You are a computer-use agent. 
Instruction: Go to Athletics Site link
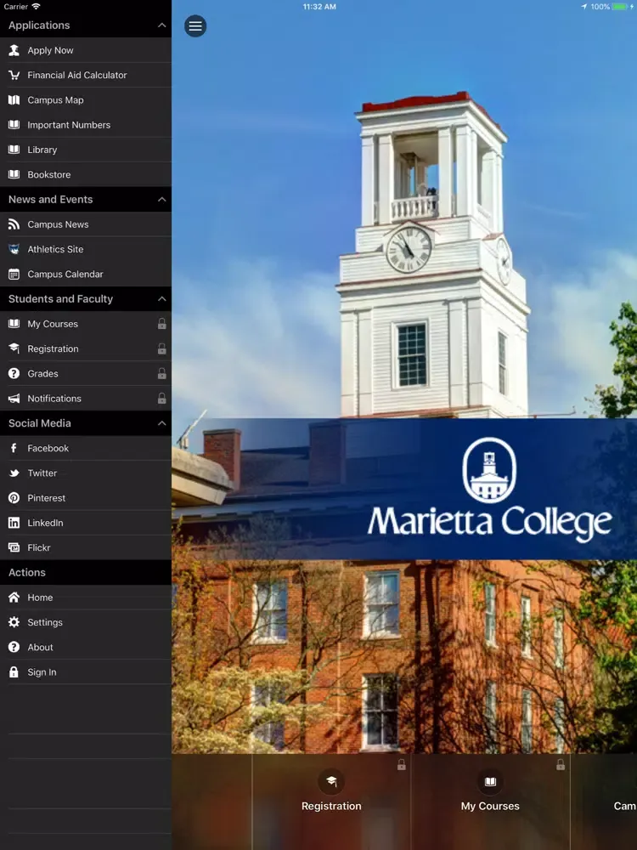click(86, 249)
